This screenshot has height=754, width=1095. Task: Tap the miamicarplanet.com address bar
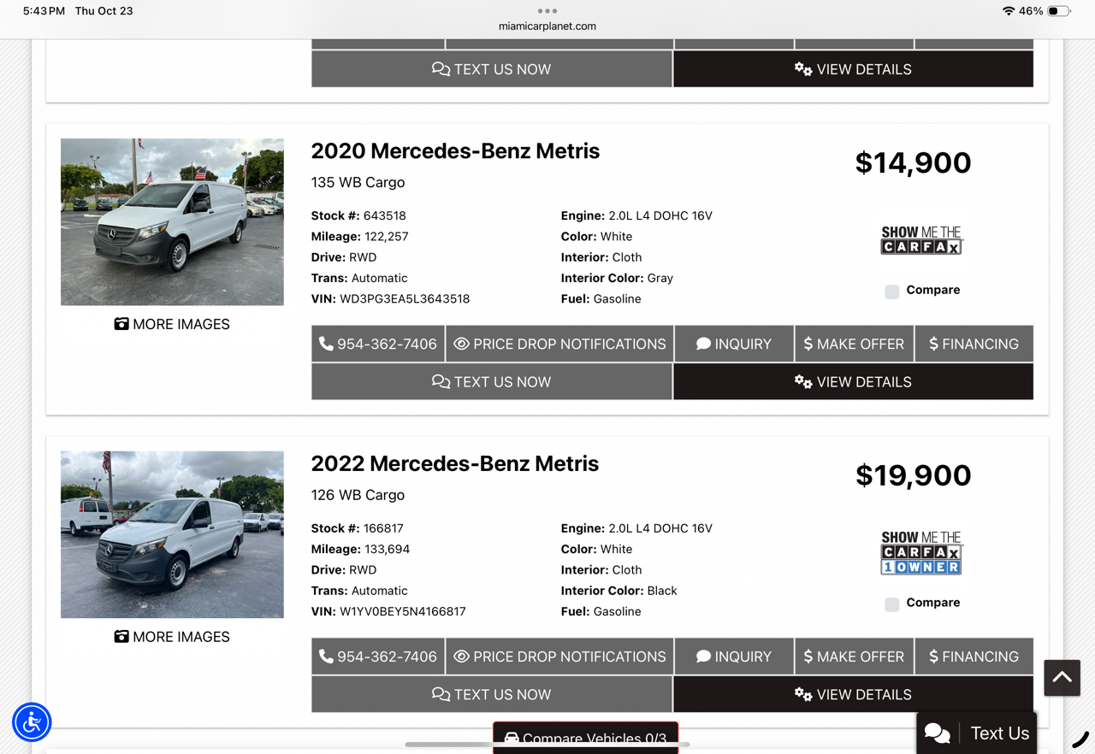[547, 27]
